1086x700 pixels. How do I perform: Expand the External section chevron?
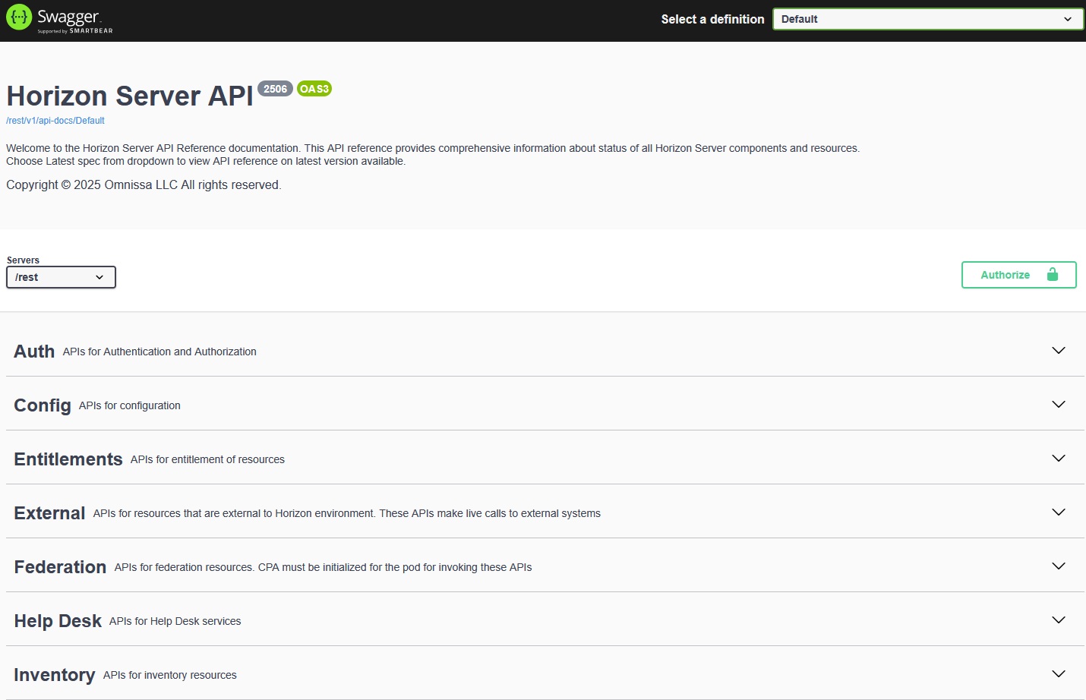pyautogui.click(x=1059, y=512)
